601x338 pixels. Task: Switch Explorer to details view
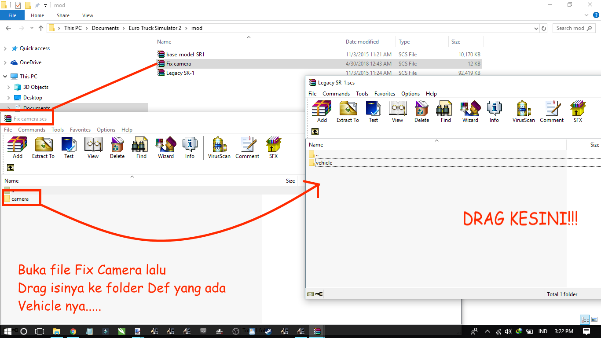point(585,320)
